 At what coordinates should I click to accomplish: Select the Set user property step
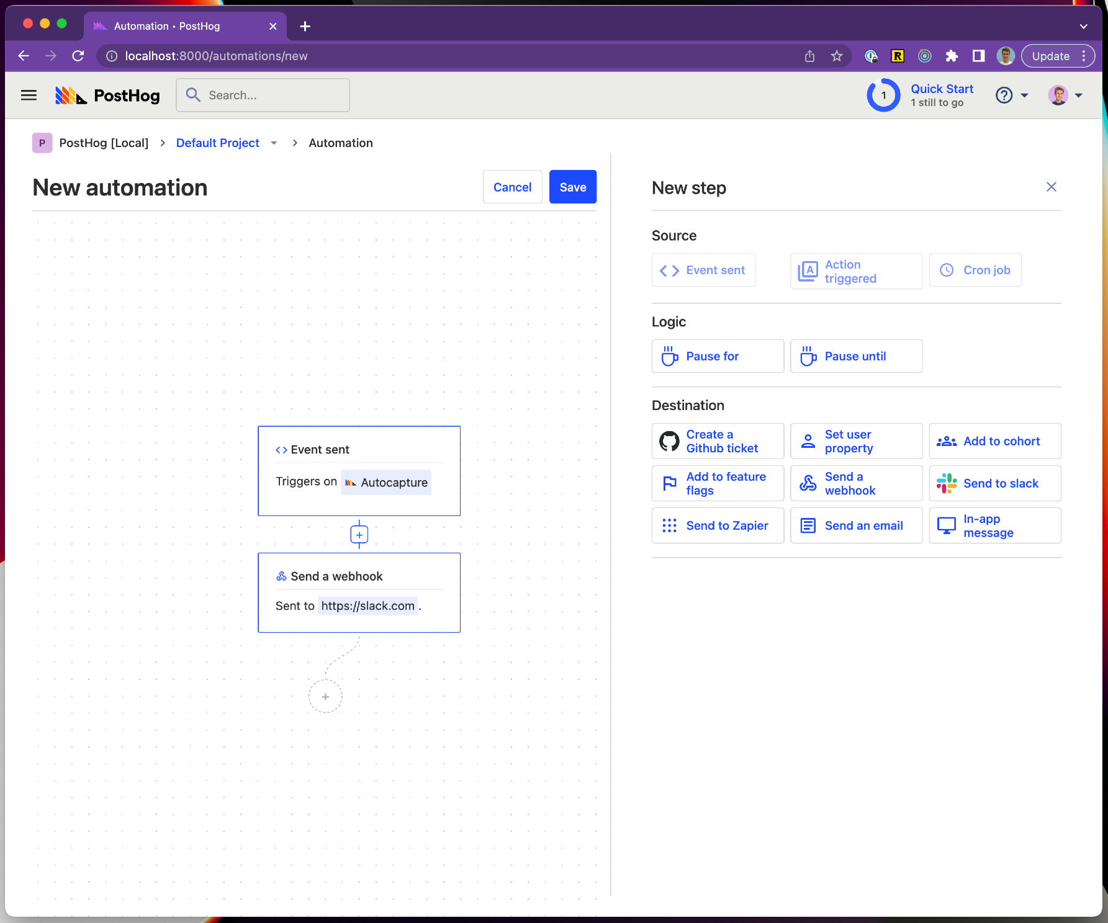coord(856,441)
